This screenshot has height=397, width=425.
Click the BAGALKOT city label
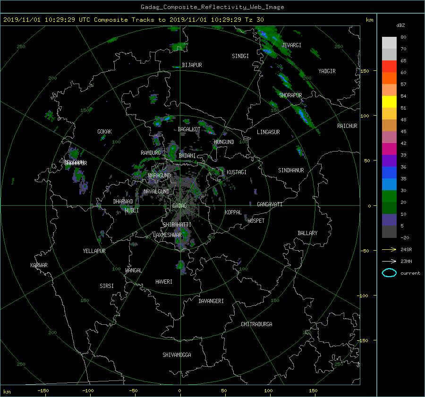[x=189, y=129]
